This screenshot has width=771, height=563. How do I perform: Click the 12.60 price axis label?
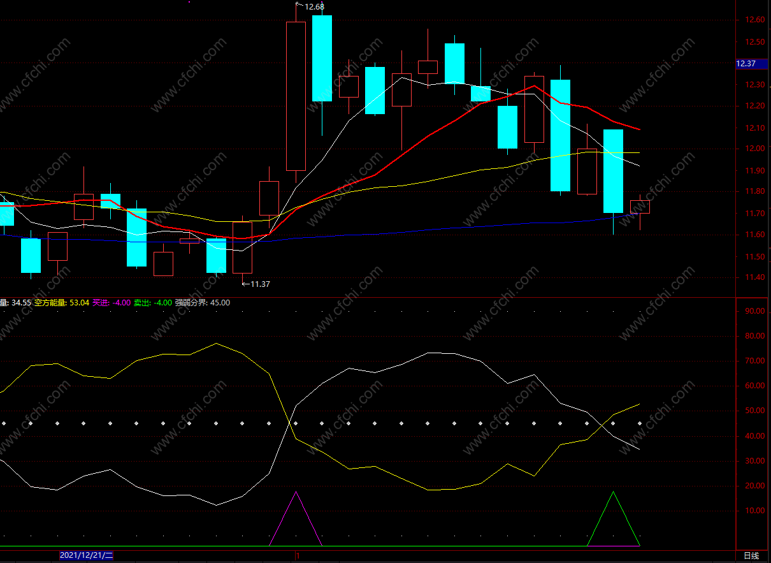pos(754,20)
